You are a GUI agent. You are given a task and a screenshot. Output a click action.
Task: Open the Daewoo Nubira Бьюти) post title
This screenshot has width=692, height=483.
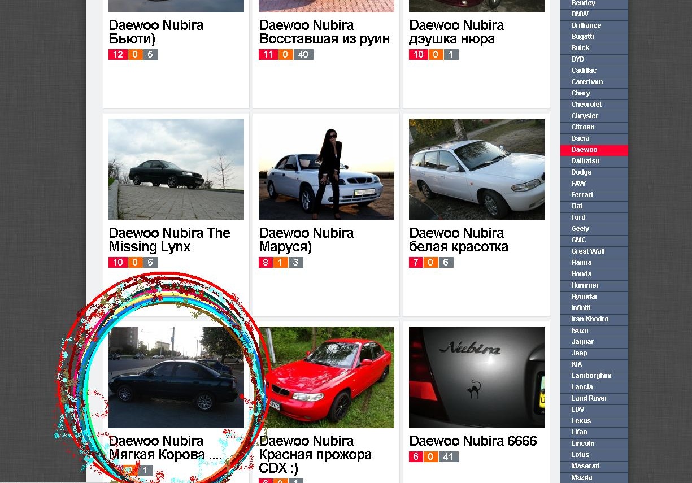[156, 32]
